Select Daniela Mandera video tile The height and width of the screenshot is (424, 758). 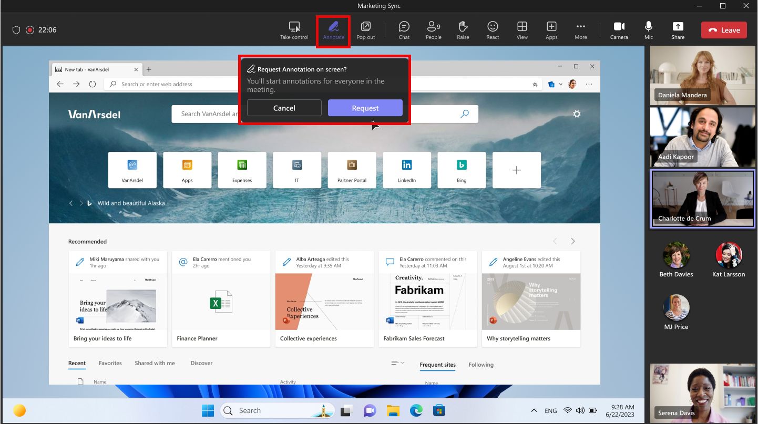pos(703,75)
